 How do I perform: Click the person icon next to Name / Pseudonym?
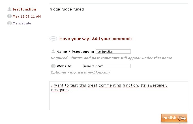tap(53, 52)
